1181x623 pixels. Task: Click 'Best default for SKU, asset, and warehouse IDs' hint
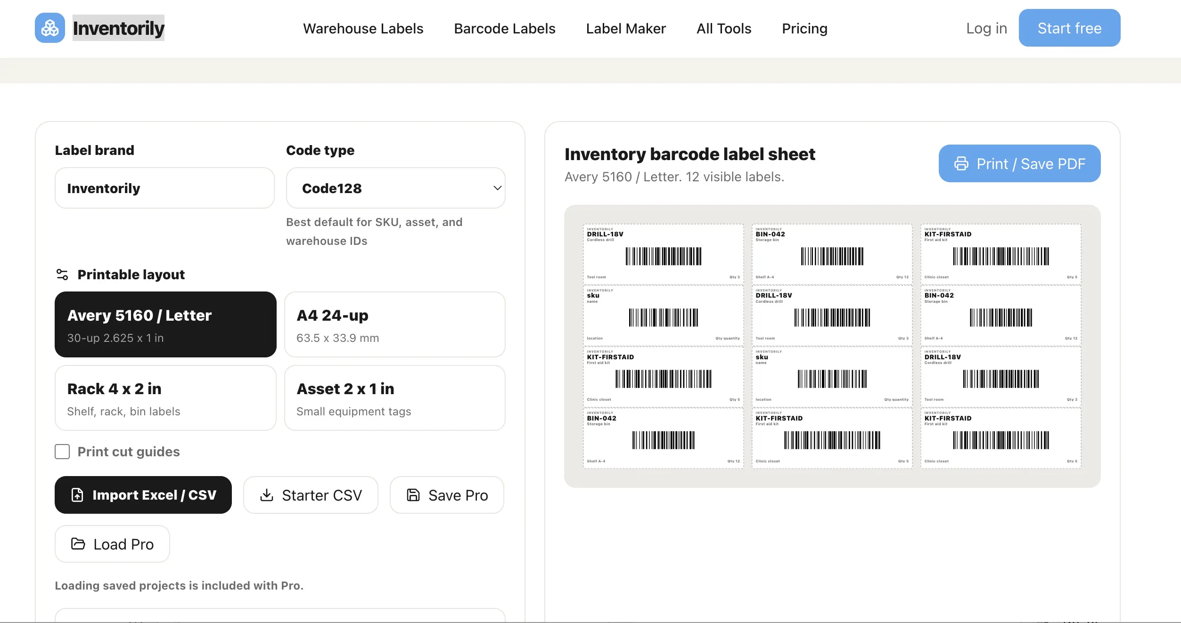[374, 231]
